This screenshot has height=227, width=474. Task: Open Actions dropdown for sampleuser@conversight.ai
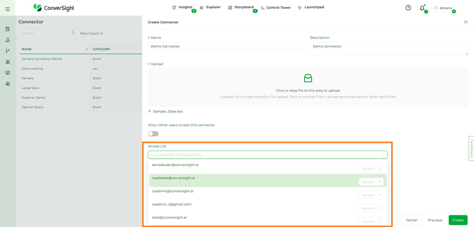[x=371, y=169]
